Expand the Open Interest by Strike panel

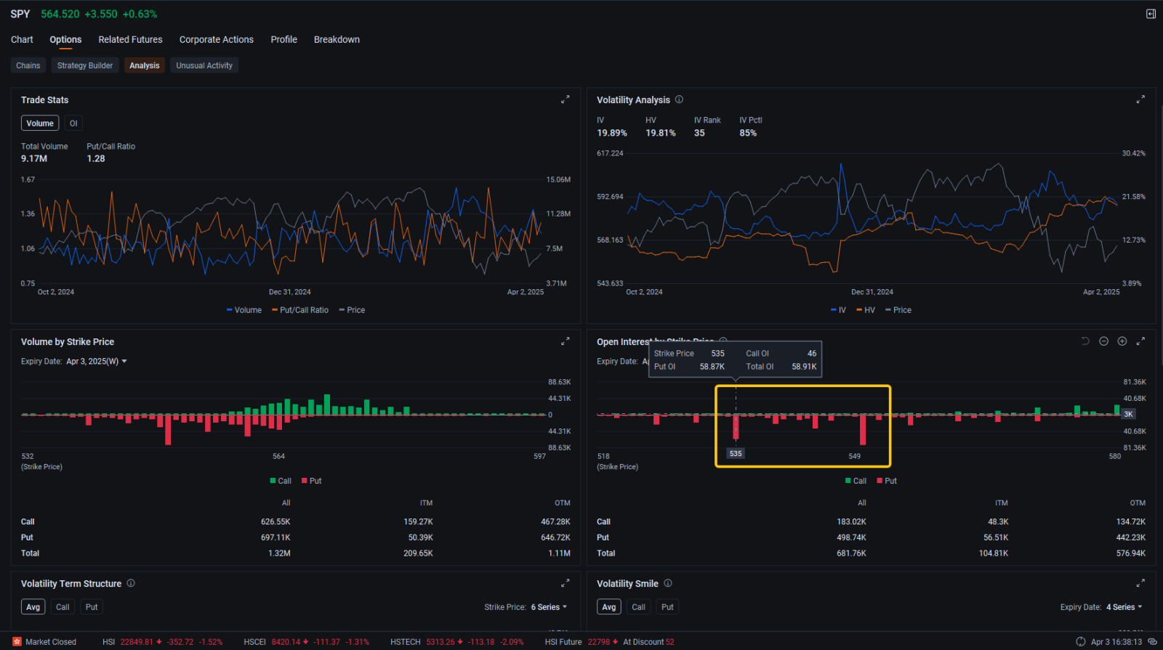[x=1140, y=341]
